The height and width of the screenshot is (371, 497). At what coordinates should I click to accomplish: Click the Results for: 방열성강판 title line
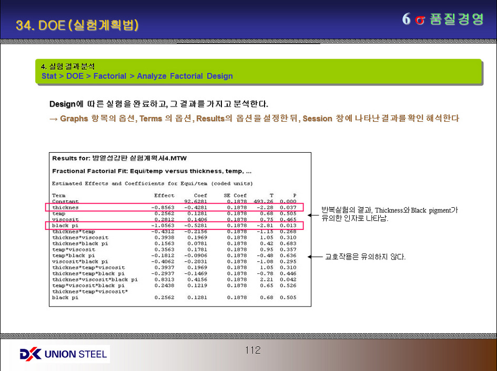118,158
